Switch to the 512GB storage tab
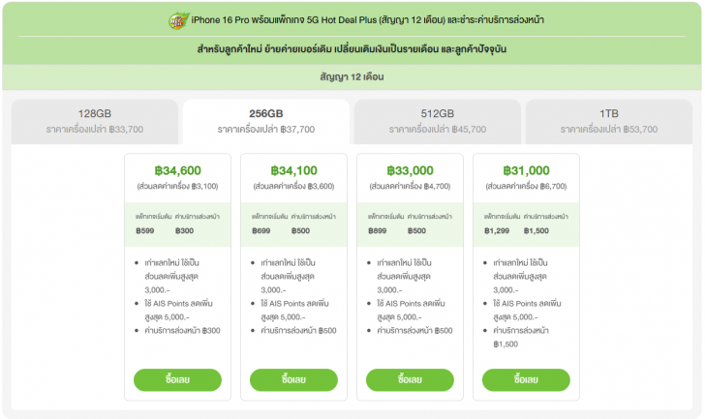This screenshot has height=419, width=705. (437, 120)
